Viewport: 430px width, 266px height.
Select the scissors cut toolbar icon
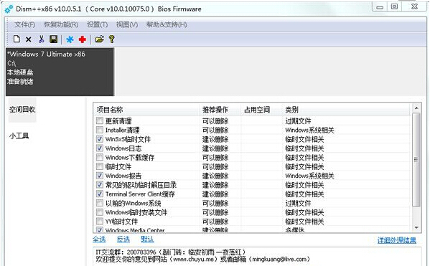[x=41, y=39]
